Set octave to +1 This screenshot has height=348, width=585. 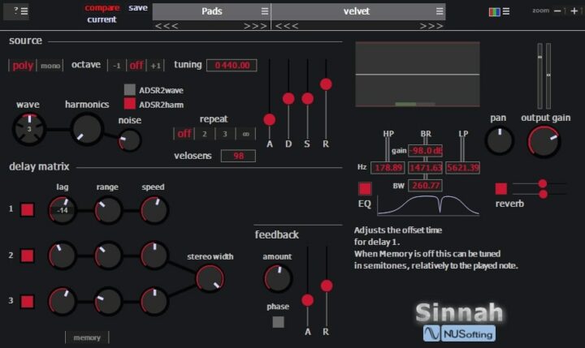pyautogui.click(x=157, y=66)
